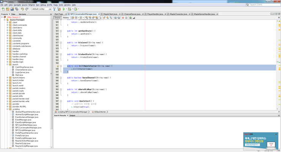Close the NPCConversationManager.java tab
This screenshot has width=281, height=152.
(x=99, y=14)
